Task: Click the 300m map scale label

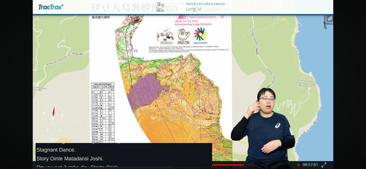Action: [53, 139]
